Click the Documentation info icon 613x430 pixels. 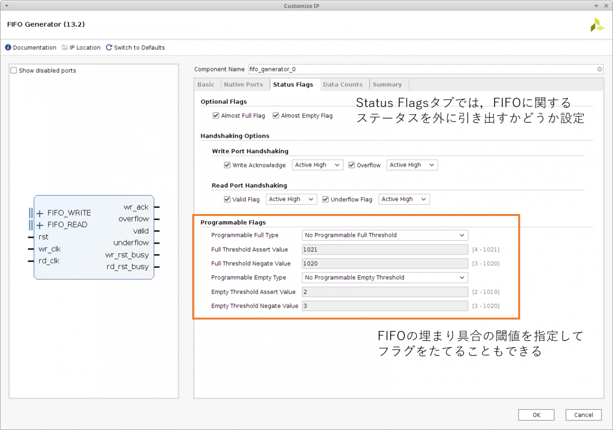tap(8, 48)
